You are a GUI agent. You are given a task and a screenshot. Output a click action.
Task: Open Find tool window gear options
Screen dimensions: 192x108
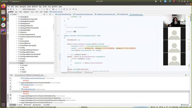[186, 75]
